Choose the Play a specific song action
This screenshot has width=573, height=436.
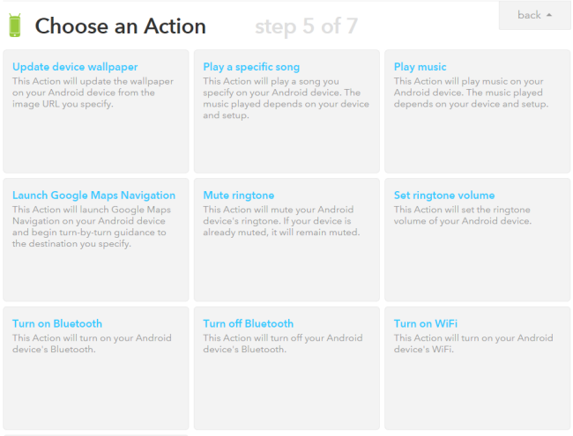[x=251, y=67]
